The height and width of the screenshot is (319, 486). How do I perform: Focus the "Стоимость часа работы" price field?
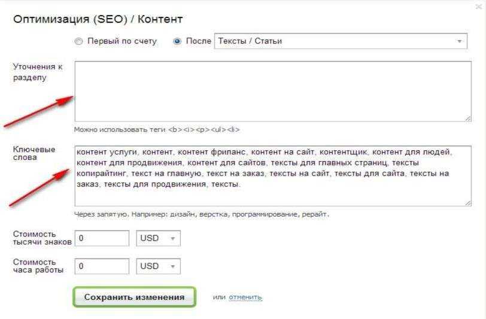[x=102, y=266]
